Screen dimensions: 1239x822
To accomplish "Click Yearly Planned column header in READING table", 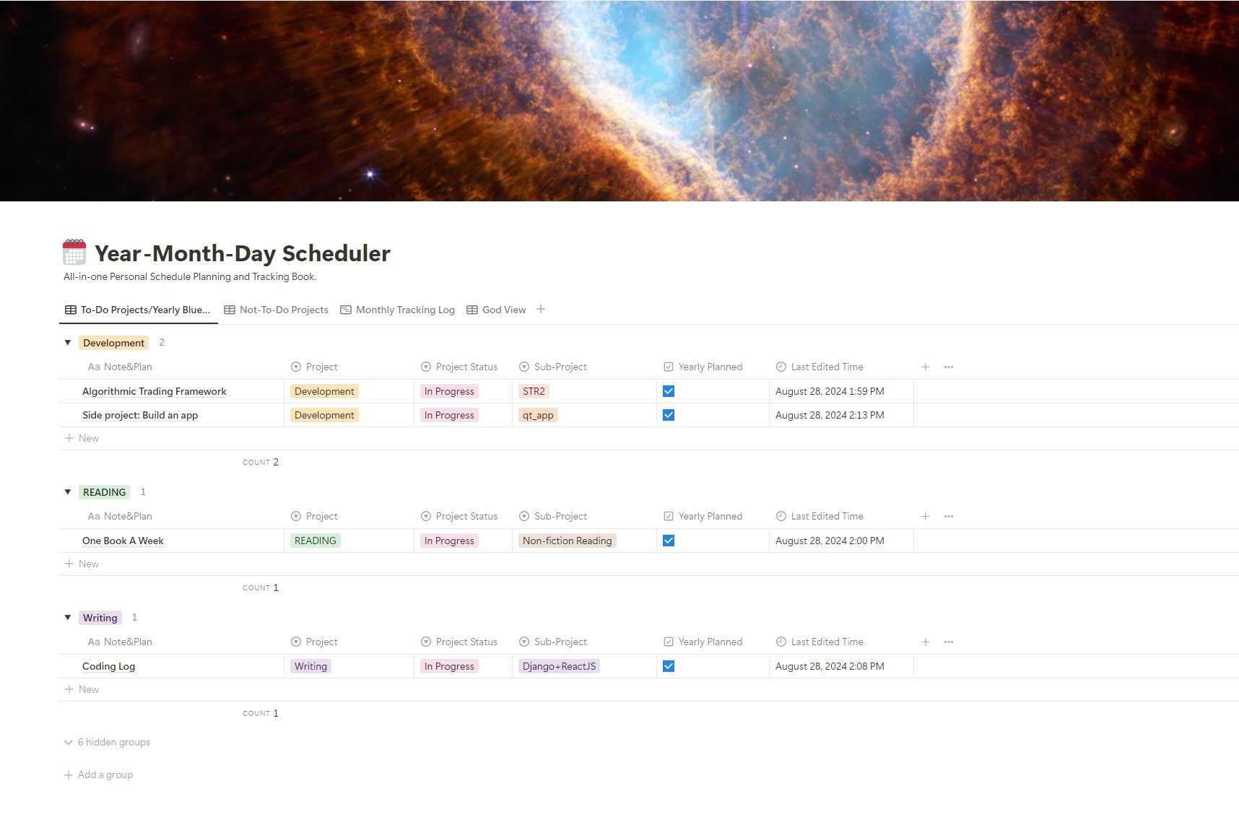I will (x=709, y=516).
